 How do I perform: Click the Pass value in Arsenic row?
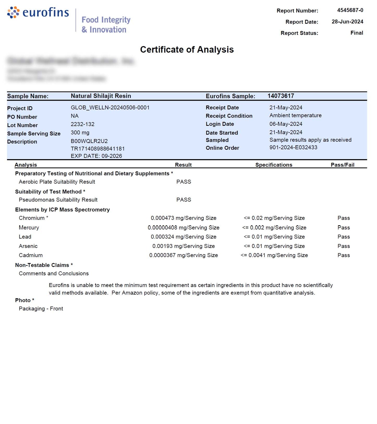344,246
